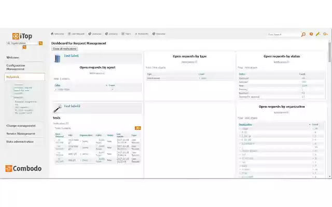Click the home icon in the breadcrumb
This screenshot has width=332, height=207.
click(x=52, y=34)
